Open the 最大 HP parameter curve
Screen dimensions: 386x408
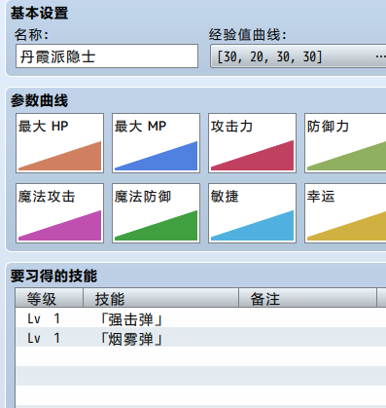coord(59,143)
